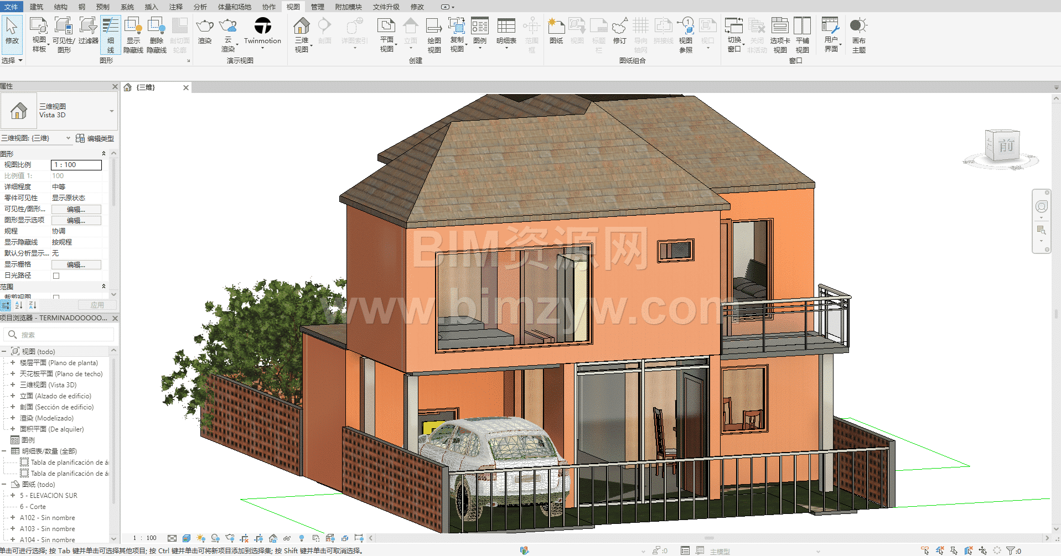Select the Render teapot (渲染) tool
The width and height of the screenshot is (1061, 556).
(205, 27)
